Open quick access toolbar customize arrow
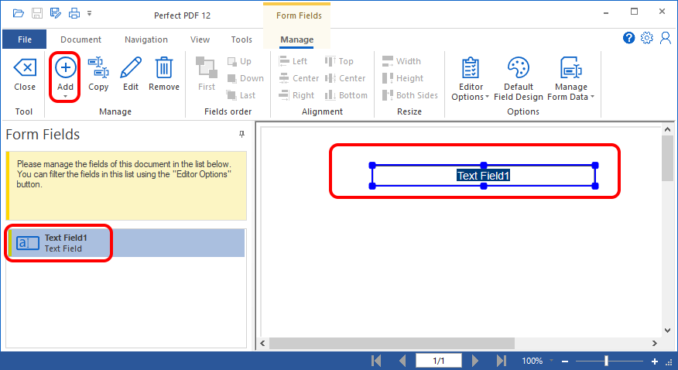The height and width of the screenshot is (370, 678). pos(90,13)
